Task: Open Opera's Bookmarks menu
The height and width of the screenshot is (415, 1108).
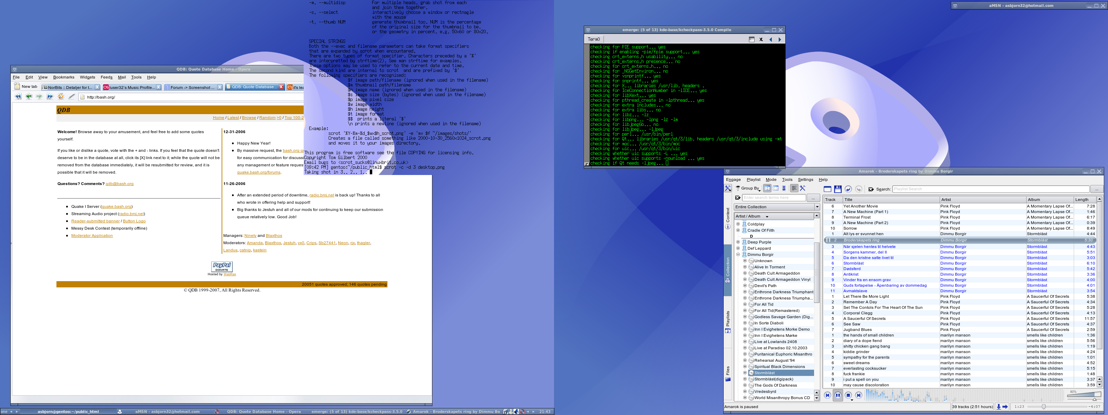Action: coord(64,77)
